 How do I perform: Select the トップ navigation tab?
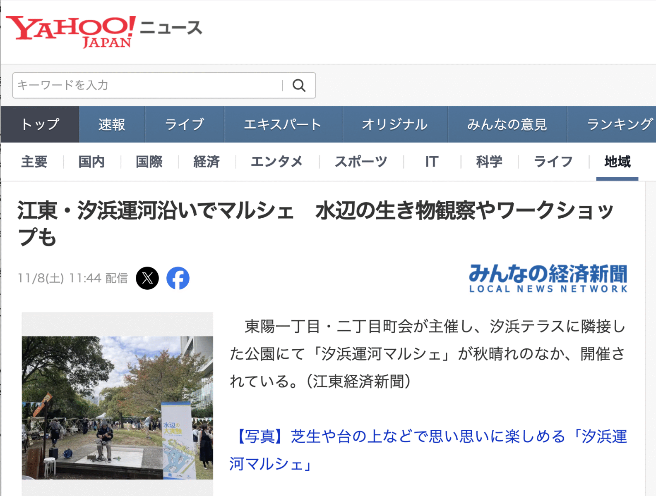pos(40,124)
